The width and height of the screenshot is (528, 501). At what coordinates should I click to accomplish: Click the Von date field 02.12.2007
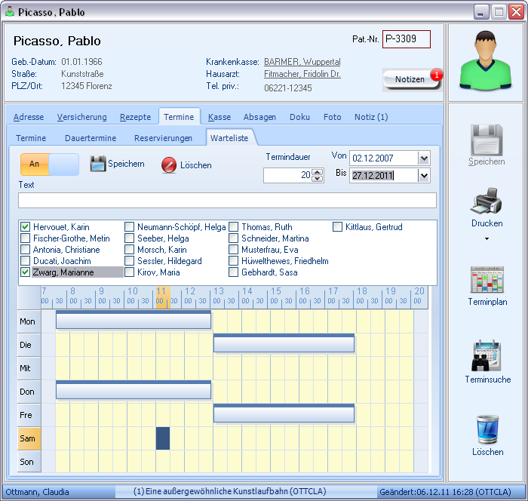click(x=384, y=158)
